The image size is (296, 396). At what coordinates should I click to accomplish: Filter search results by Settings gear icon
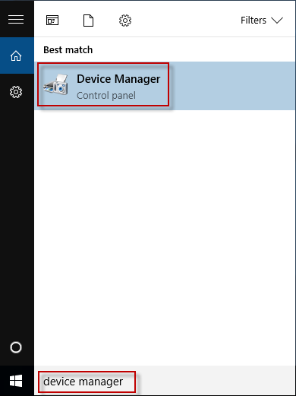coord(125,21)
